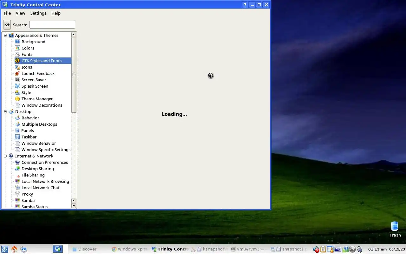Open the Help menu
The height and width of the screenshot is (254, 406).
(x=56, y=13)
